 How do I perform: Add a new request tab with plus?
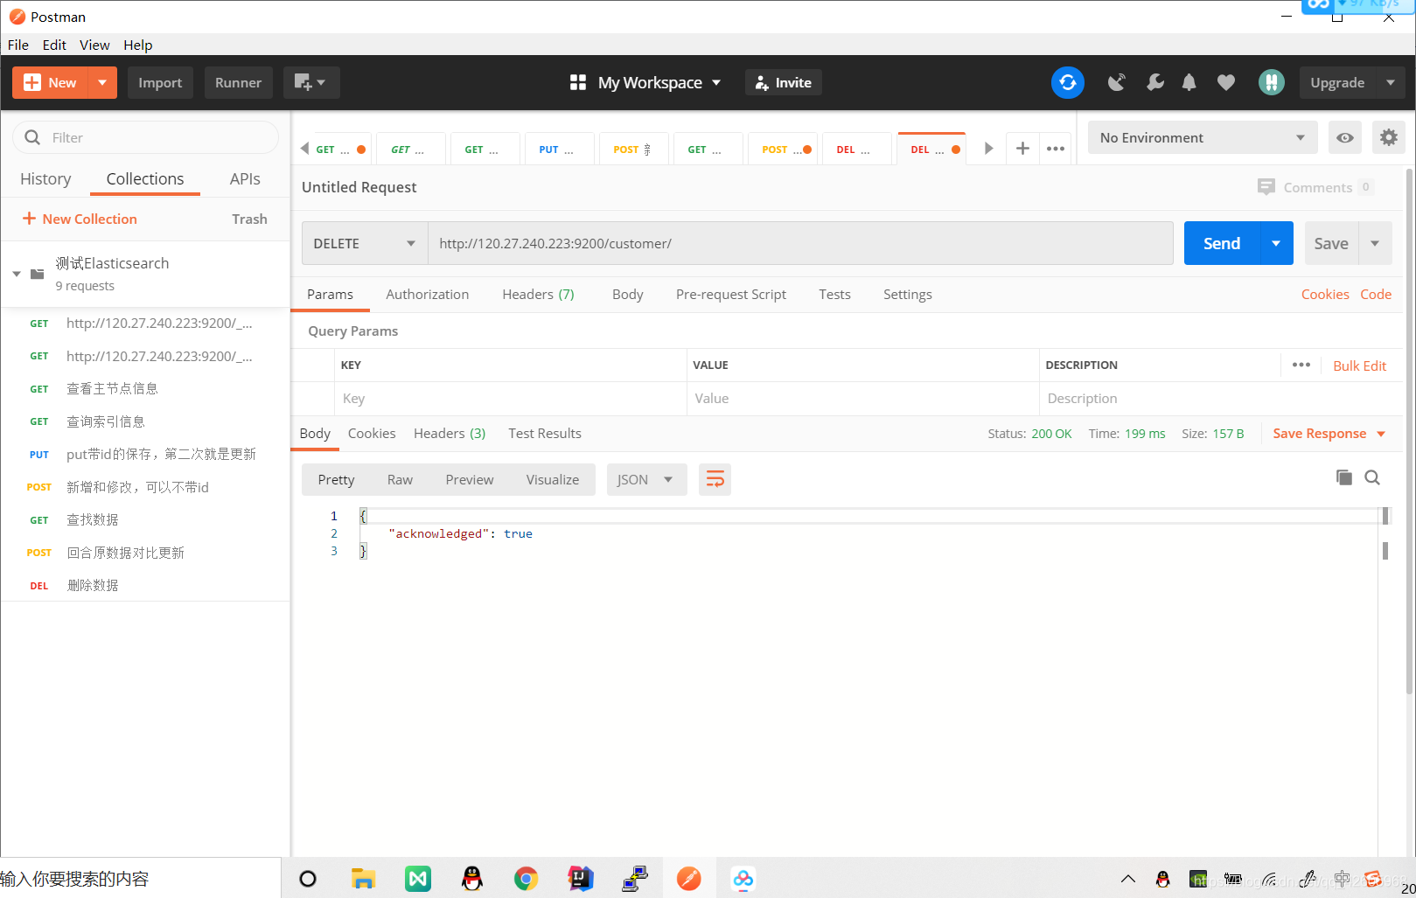tap(1022, 149)
